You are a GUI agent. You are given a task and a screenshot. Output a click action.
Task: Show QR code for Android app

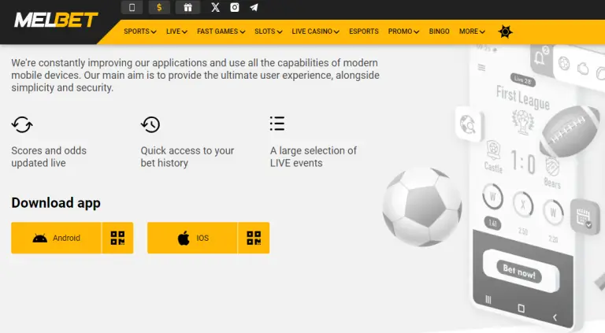118,238
